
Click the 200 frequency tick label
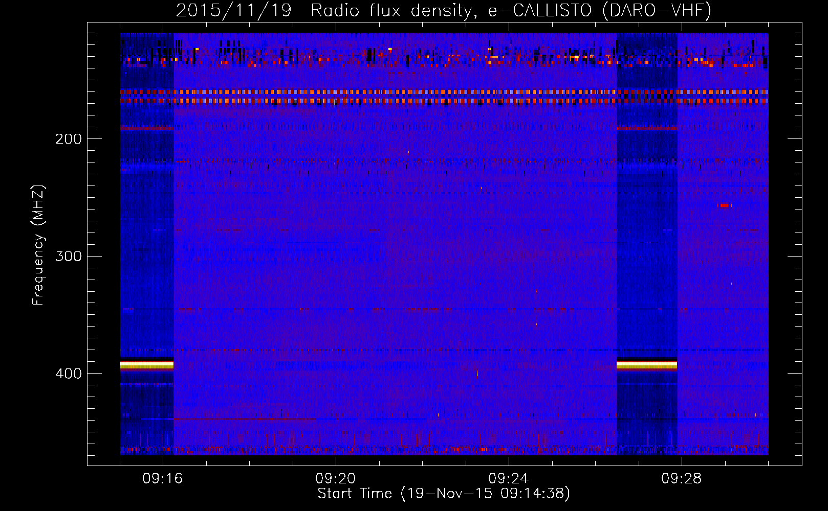point(69,139)
